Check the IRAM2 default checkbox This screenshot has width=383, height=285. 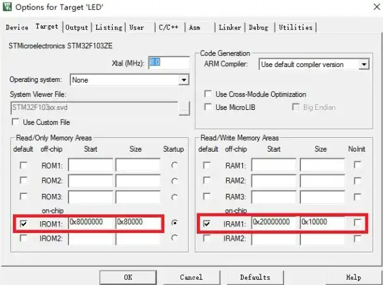tap(206, 238)
